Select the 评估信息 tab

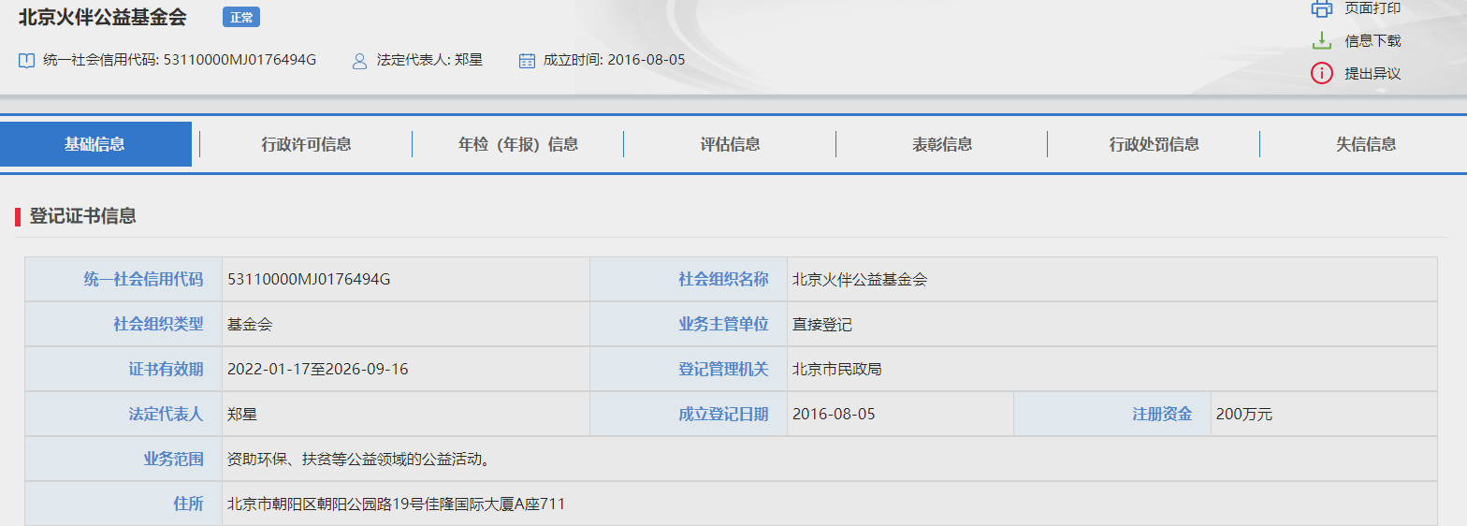[730, 144]
